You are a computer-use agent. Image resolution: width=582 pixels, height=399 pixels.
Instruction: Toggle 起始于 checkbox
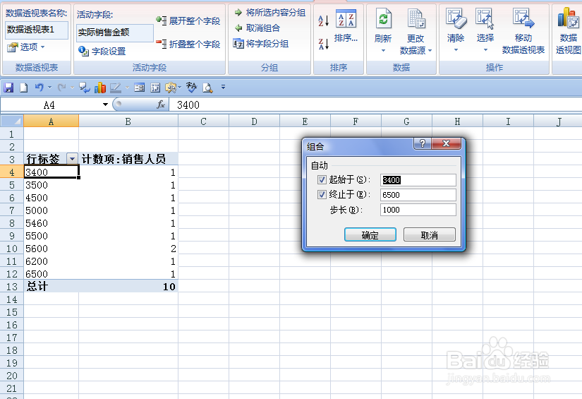(322, 180)
